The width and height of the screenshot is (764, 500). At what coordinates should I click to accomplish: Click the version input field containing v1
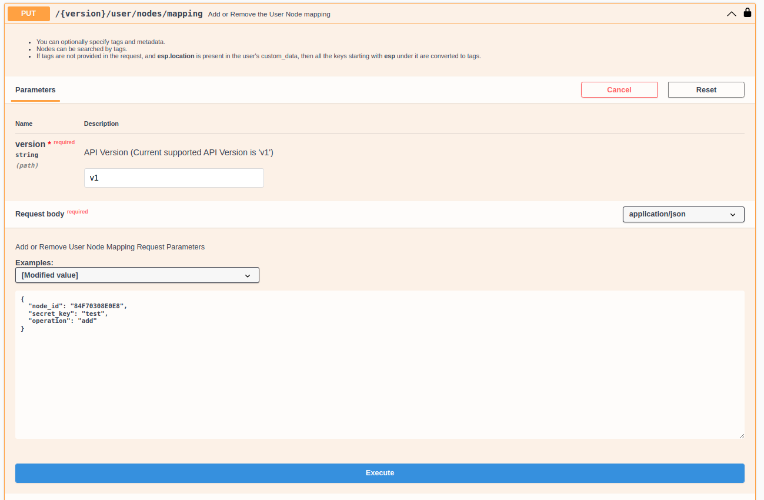pyautogui.click(x=174, y=178)
